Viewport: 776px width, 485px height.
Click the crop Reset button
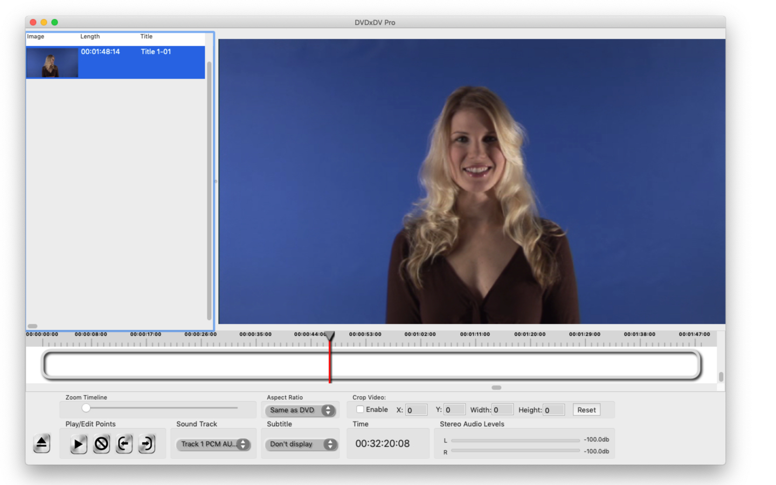tap(586, 410)
